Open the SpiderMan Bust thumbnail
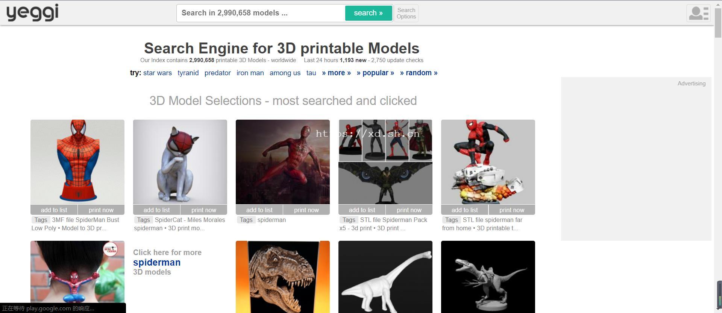This screenshot has height=313, width=722. pyautogui.click(x=77, y=162)
